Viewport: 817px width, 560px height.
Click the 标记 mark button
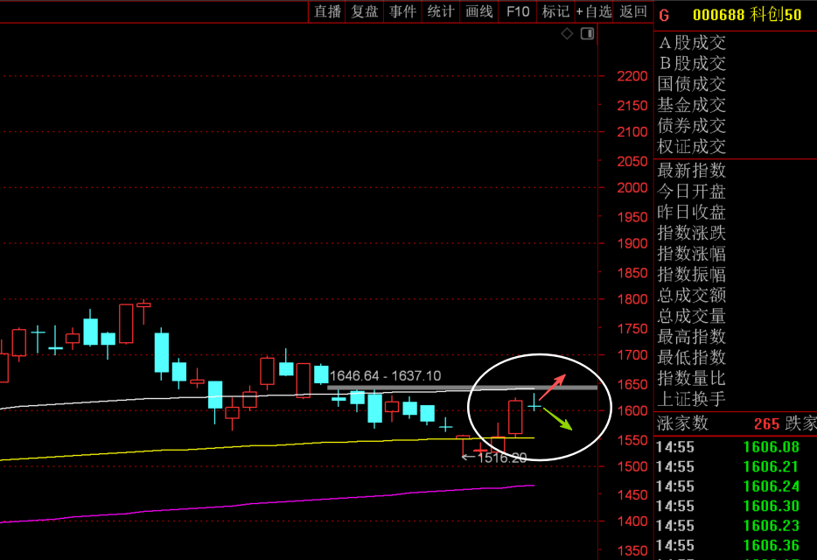click(555, 11)
